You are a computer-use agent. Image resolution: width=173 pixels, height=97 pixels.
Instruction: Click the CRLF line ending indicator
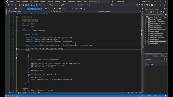141,93
